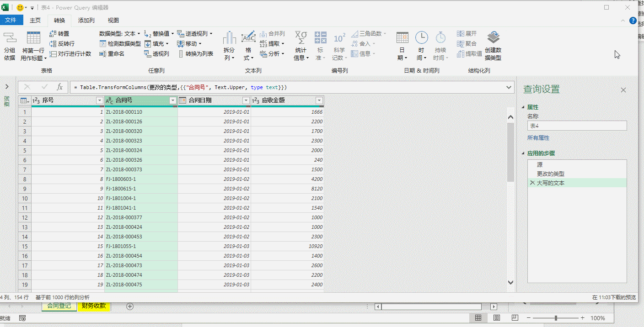The image size is (644, 327).
Task: Click the Excel horizontal scrollbar right arrow
Action: click(x=494, y=306)
